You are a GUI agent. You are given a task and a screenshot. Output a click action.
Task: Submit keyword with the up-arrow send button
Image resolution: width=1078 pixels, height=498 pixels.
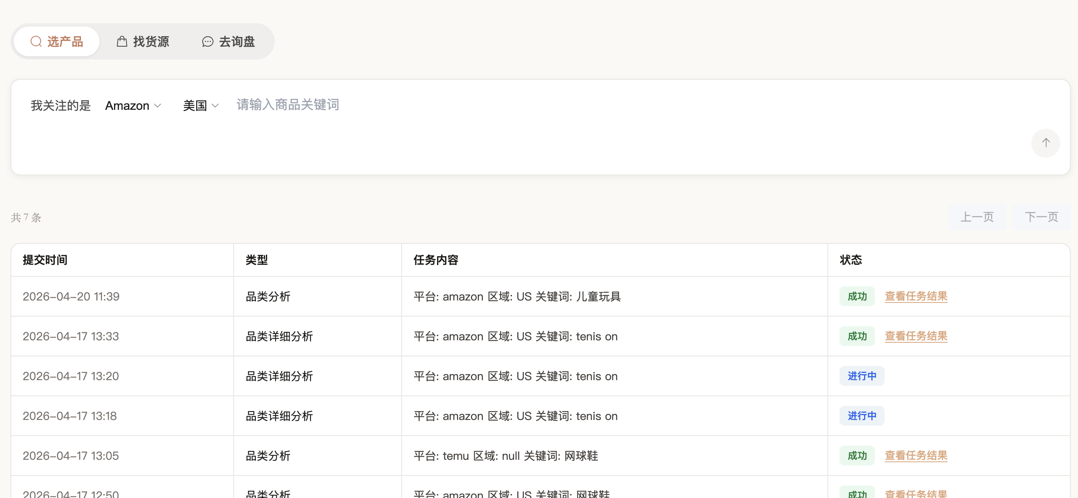[1045, 143]
